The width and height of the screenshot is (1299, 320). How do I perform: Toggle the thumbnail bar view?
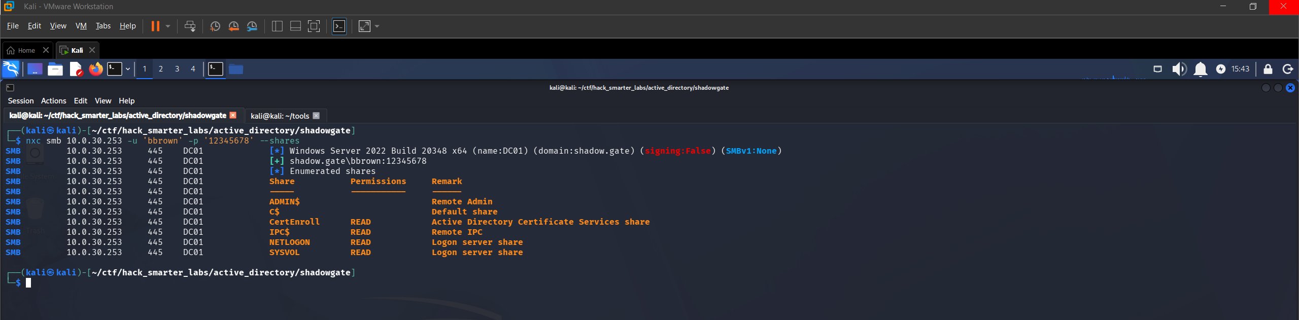(x=295, y=26)
